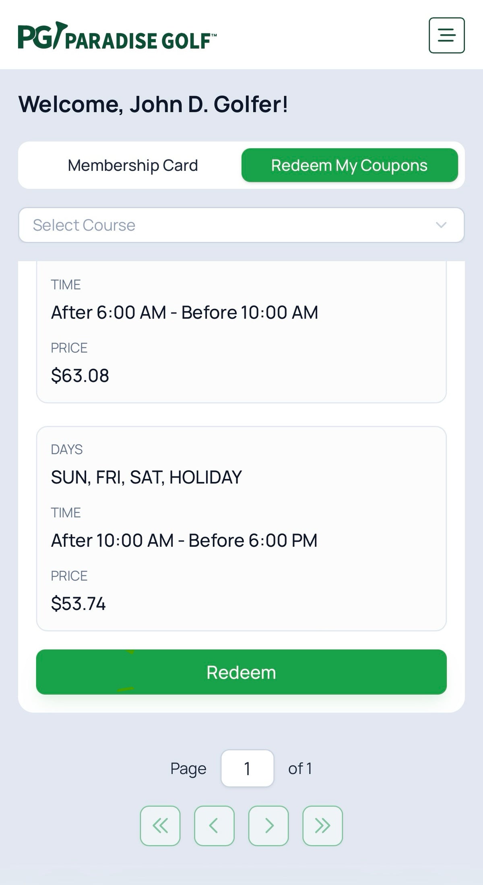Focus the page number input field
The height and width of the screenshot is (885, 483).
[x=247, y=768]
